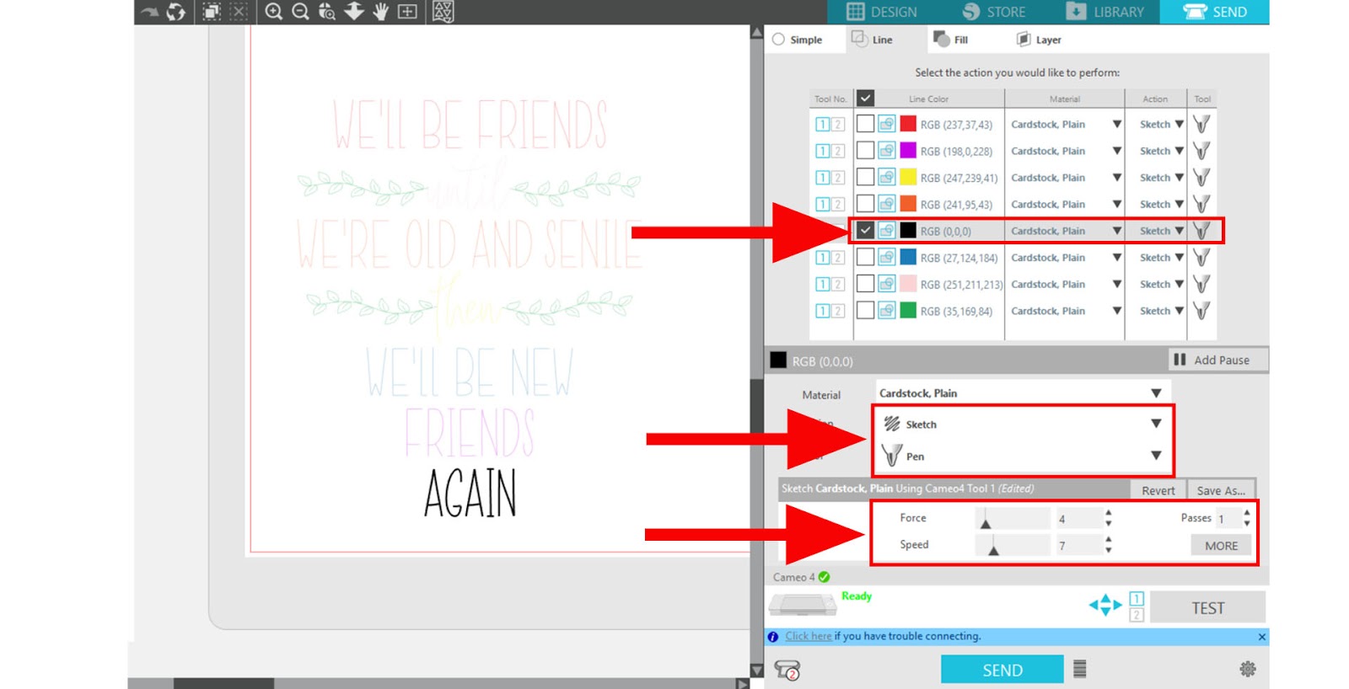Click the Select All icon in toolbar
The height and width of the screenshot is (689, 1349).
pos(212,12)
